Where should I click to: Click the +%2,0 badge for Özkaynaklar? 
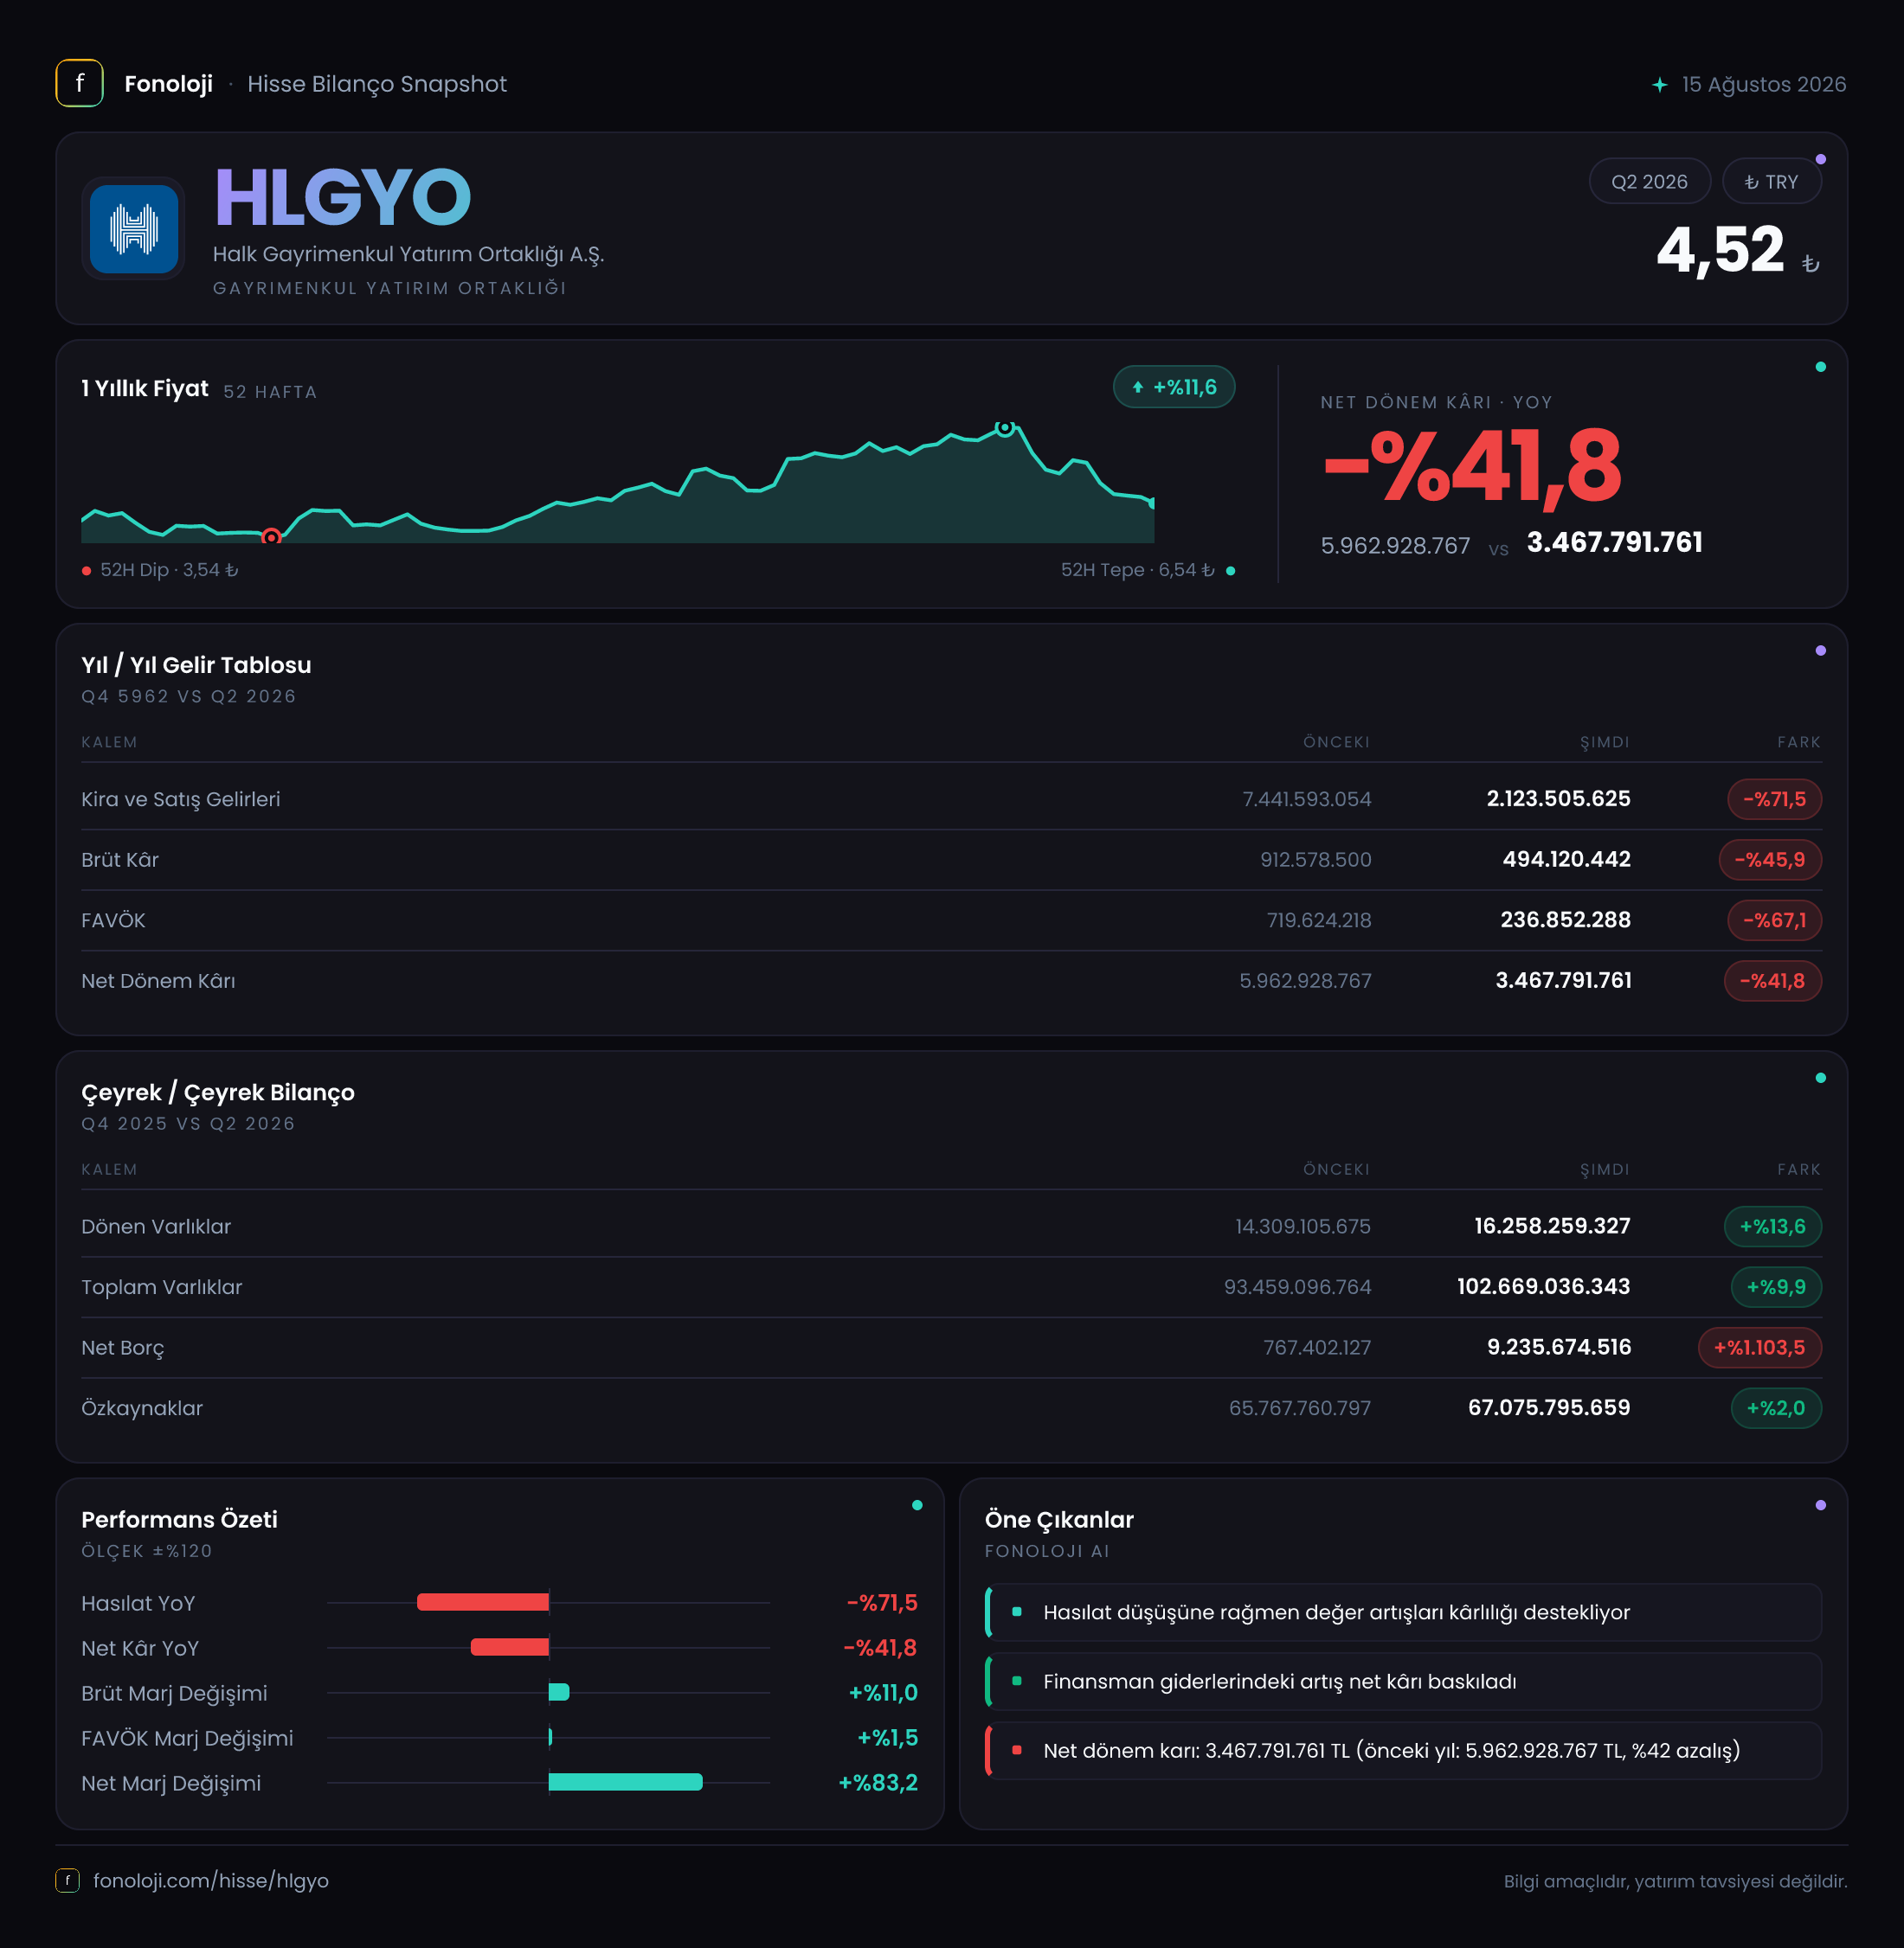click(1775, 1407)
